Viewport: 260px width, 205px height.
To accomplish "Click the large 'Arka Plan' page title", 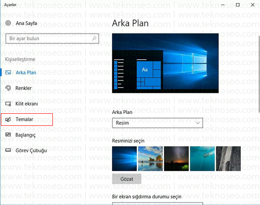I will pos(130,23).
